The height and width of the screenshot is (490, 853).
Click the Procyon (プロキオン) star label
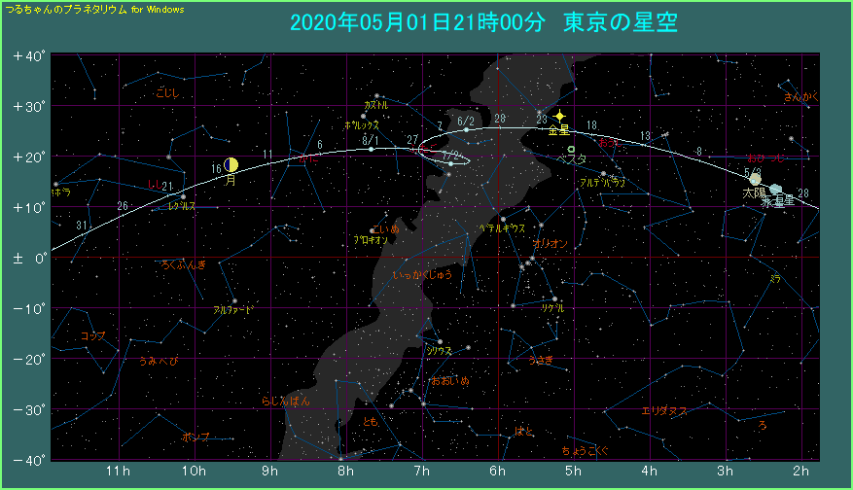tap(371, 239)
